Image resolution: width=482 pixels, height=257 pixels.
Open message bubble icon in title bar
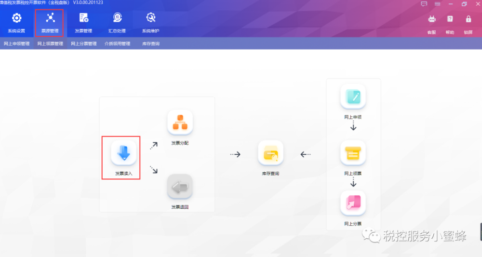(424, 4)
